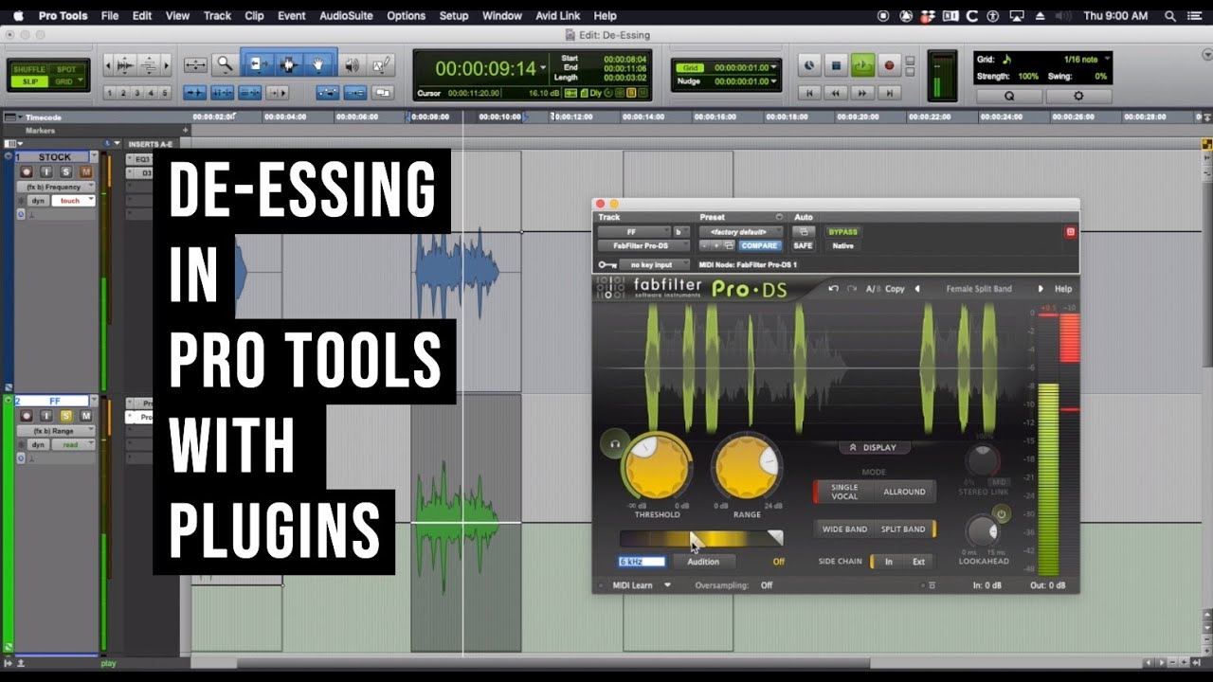The width and height of the screenshot is (1213, 682).
Task: Click the headphones audition icon near Threshold
Action: point(615,442)
